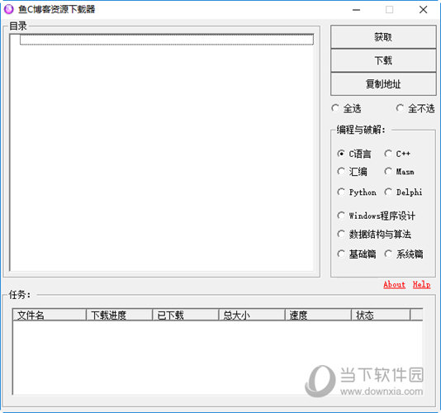Click the 下载进度 column header

coord(119,315)
